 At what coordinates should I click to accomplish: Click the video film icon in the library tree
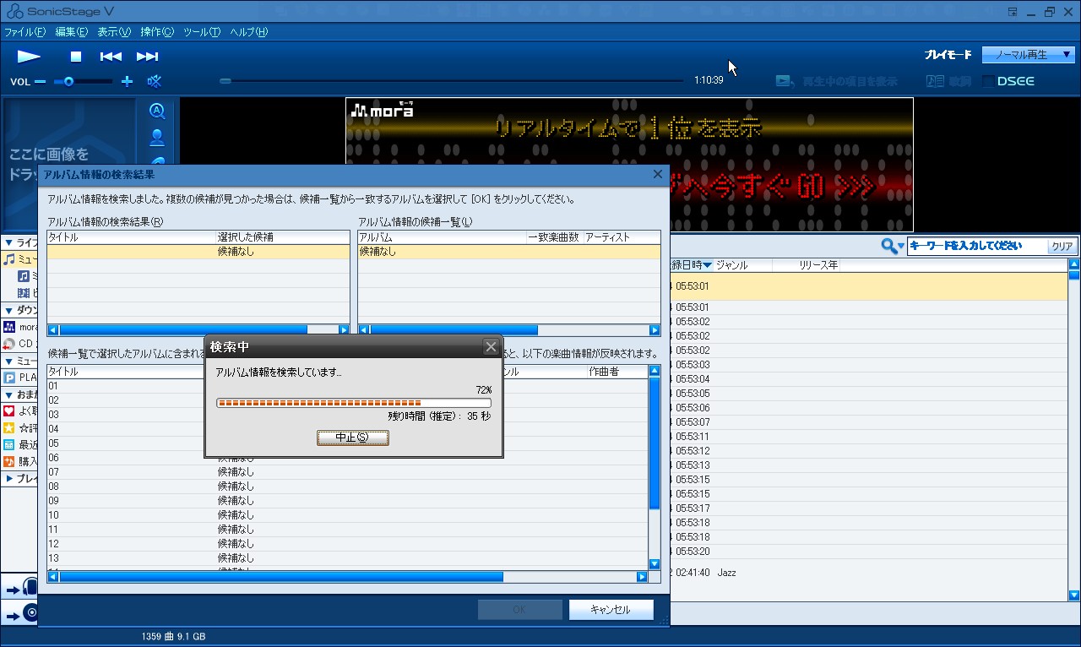coord(24,292)
